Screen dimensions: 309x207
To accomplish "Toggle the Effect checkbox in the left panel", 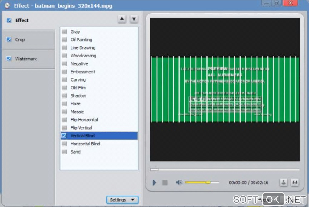I will (9, 20).
